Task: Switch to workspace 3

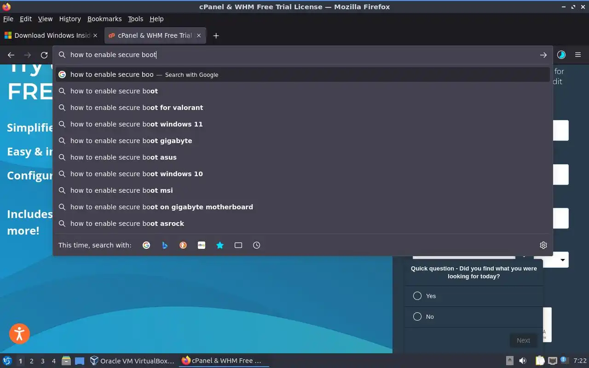Action: pyautogui.click(x=42, y=361)
